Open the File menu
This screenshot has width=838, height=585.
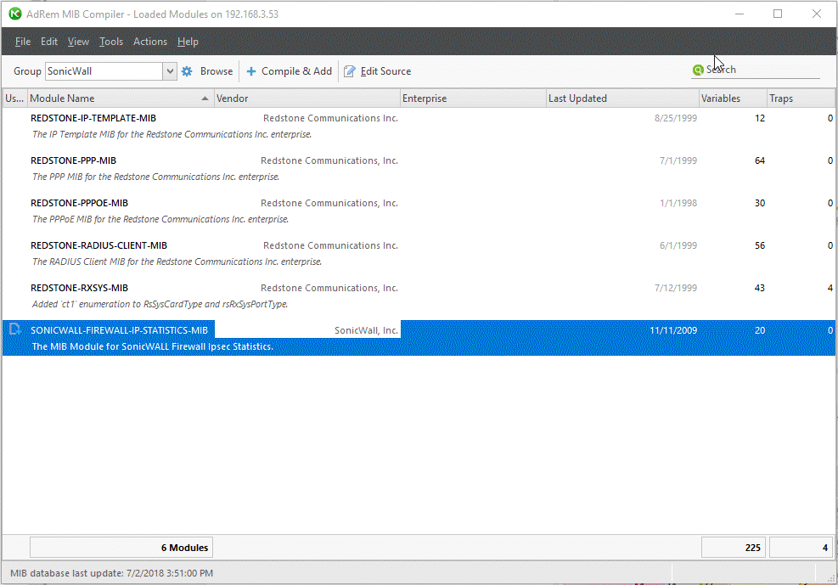point(22,42)
